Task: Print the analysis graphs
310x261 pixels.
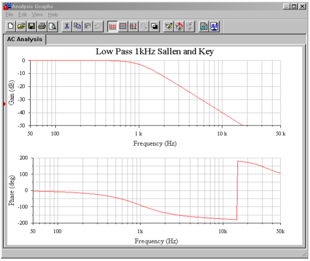Action: 42,26
